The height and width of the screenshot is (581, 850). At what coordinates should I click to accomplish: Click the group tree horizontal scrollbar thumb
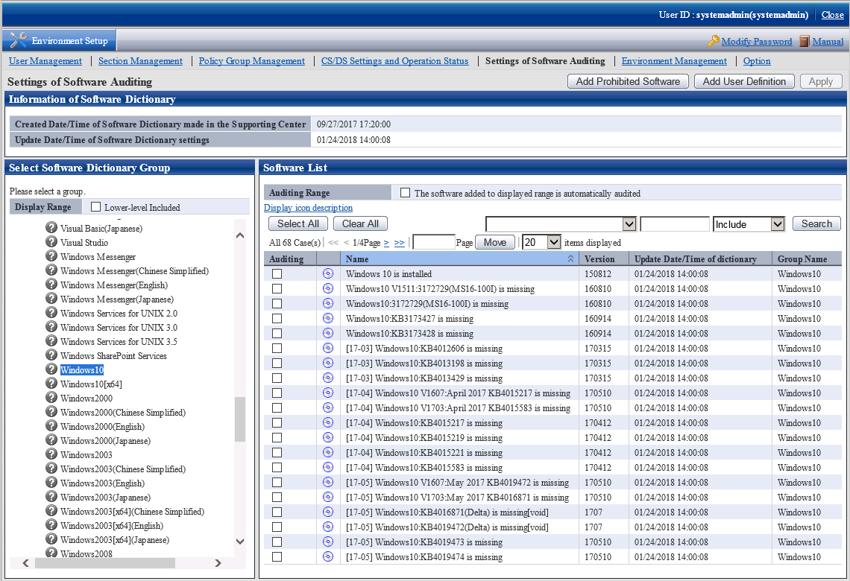pos(105,563)
